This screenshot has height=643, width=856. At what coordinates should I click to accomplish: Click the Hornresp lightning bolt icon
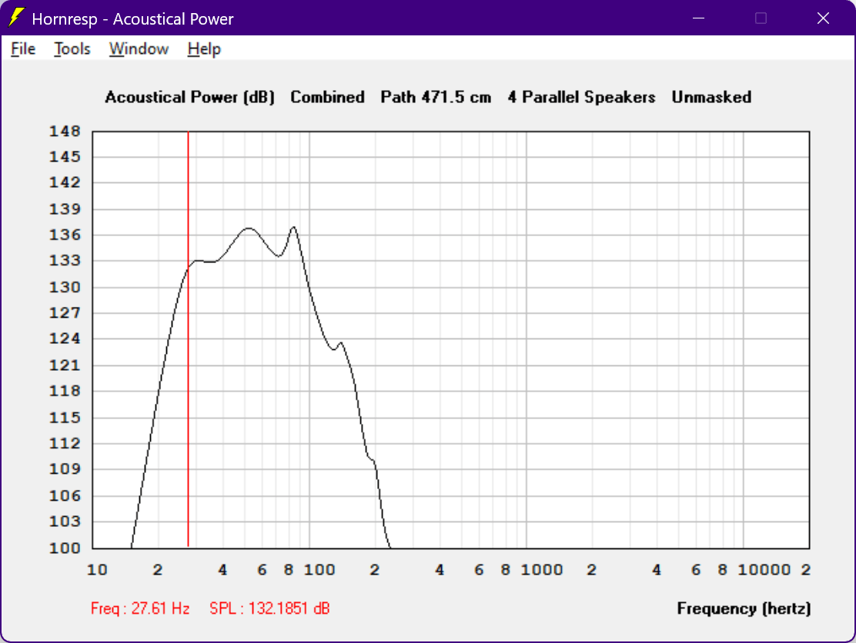[x=16, y=18]
